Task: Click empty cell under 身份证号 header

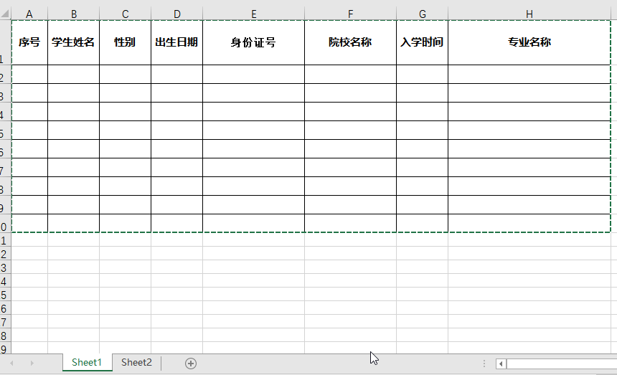Action: click(x=254, y=75)
